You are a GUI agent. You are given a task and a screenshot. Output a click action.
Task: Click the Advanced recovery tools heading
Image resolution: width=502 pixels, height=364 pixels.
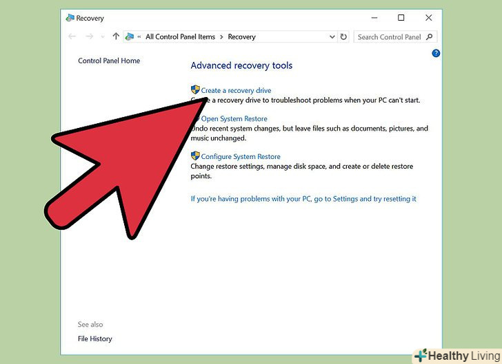pos(242,65)
